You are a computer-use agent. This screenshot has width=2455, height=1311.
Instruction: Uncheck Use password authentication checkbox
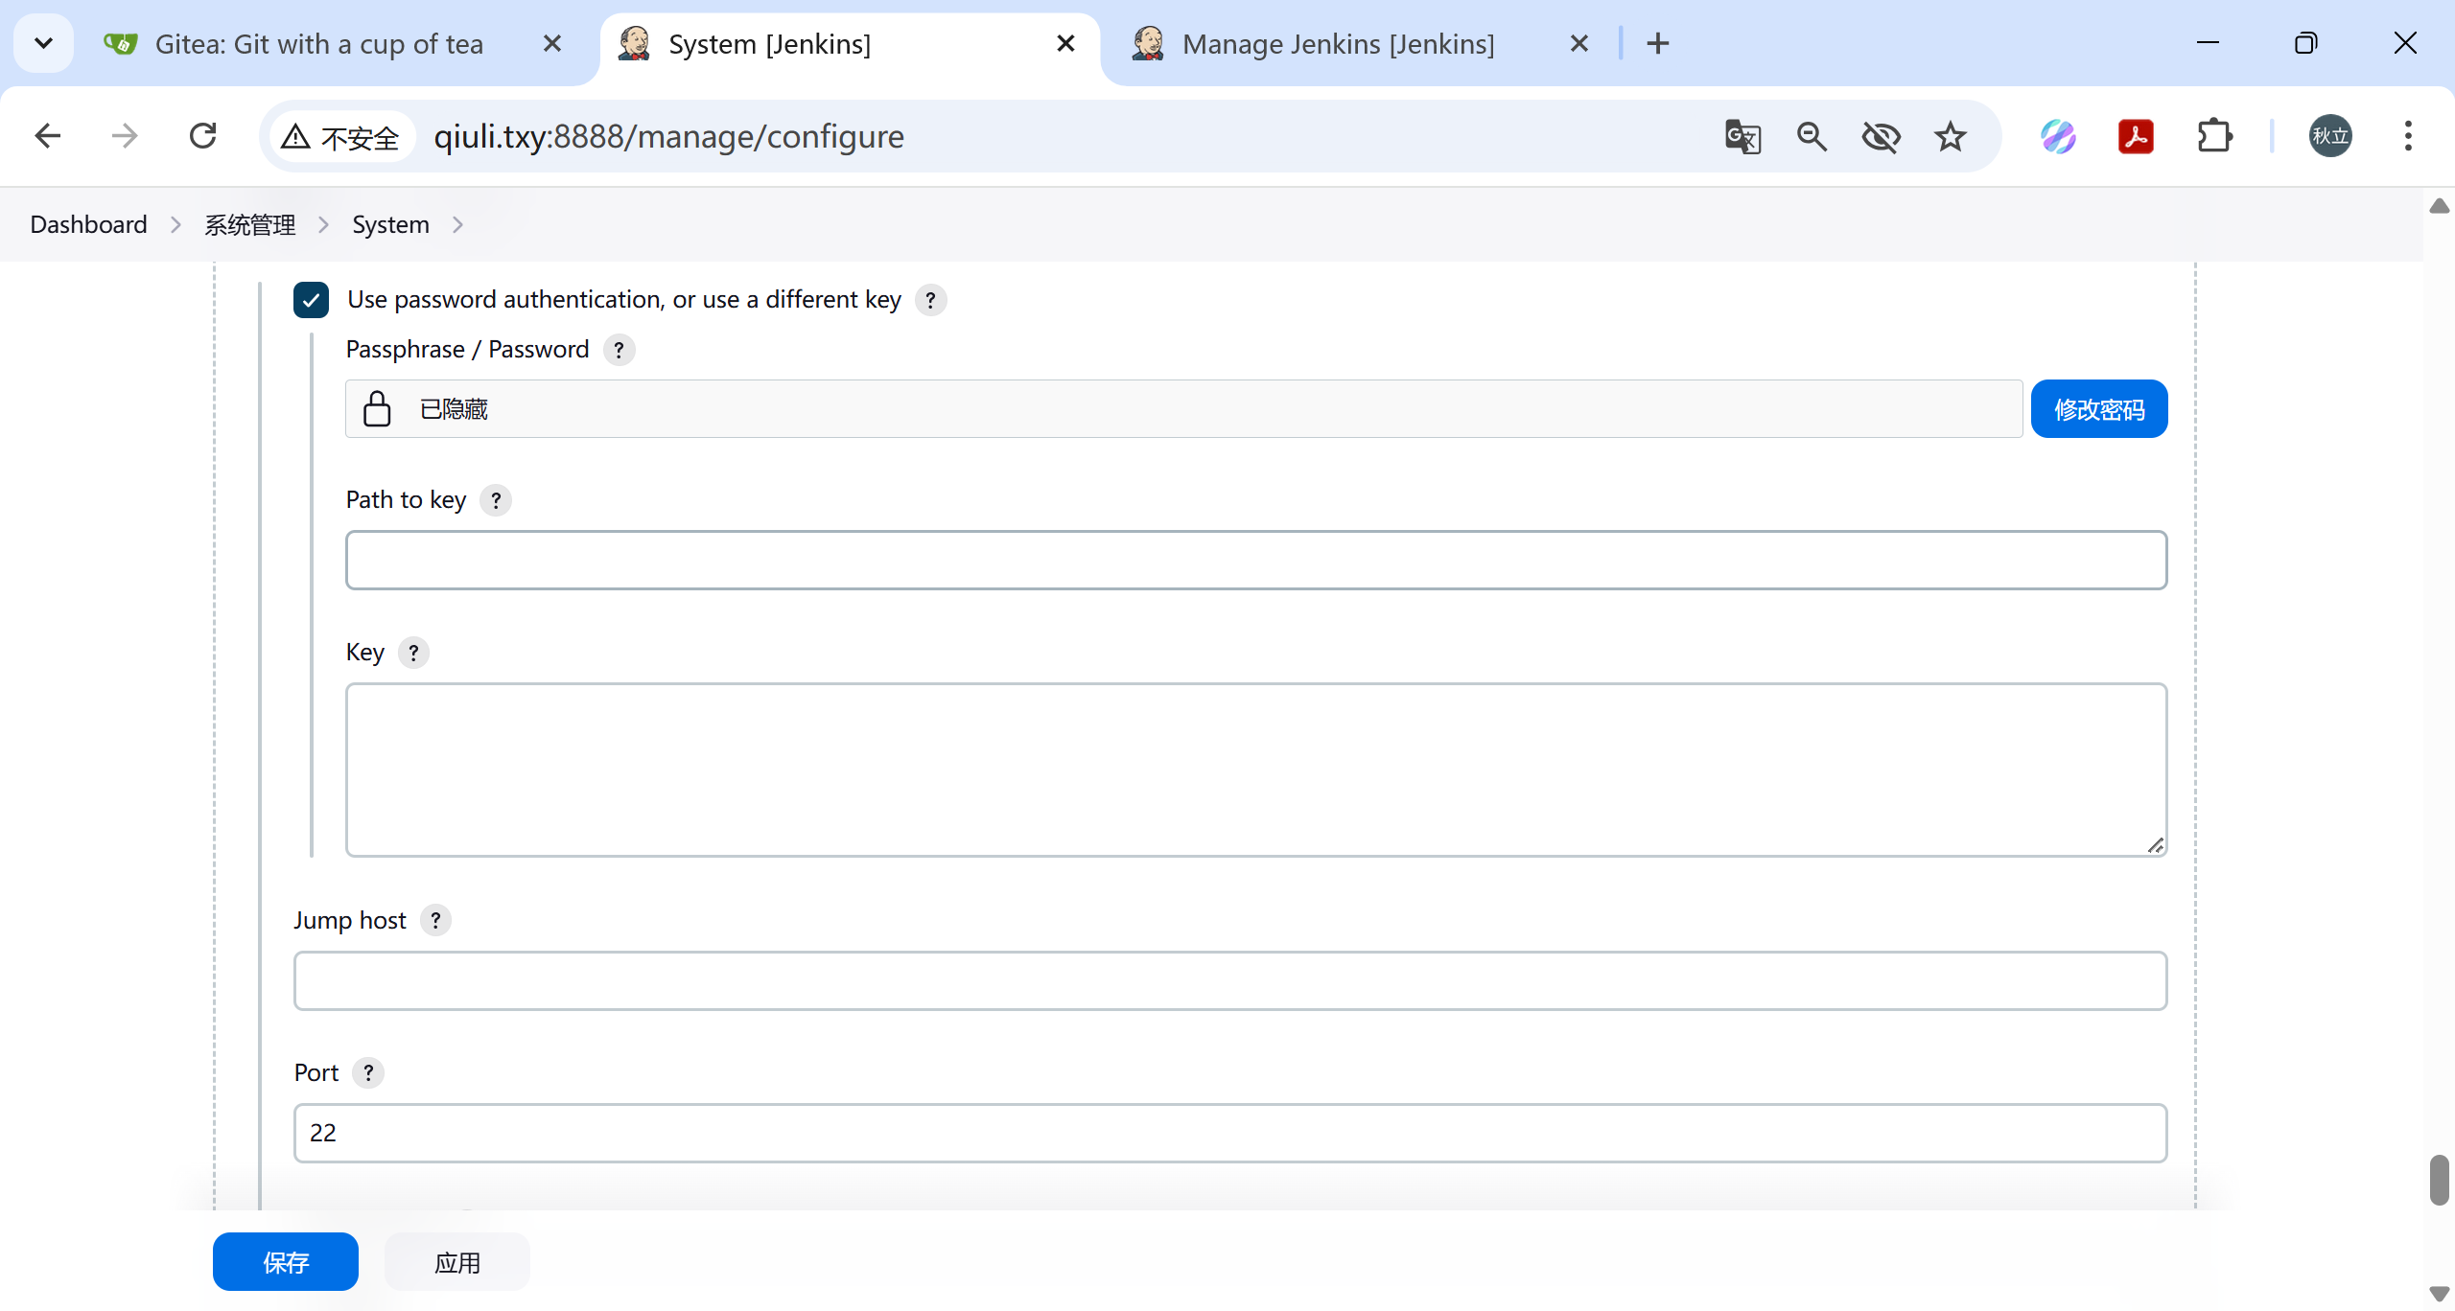[x=311, y=300]
